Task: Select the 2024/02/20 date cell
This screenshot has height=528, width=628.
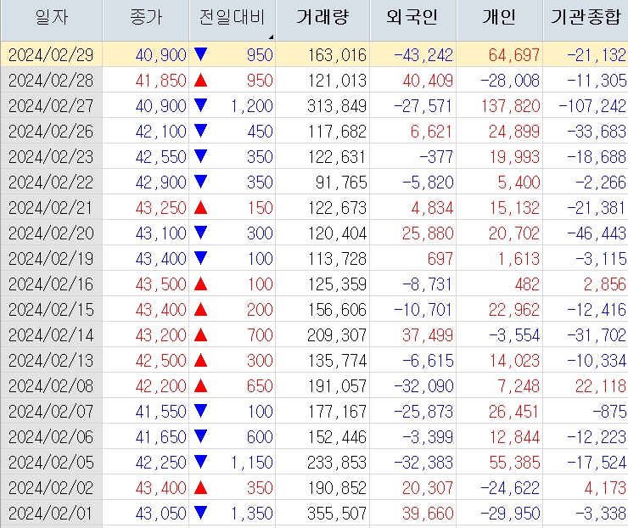Action: [x=51, y=233]
